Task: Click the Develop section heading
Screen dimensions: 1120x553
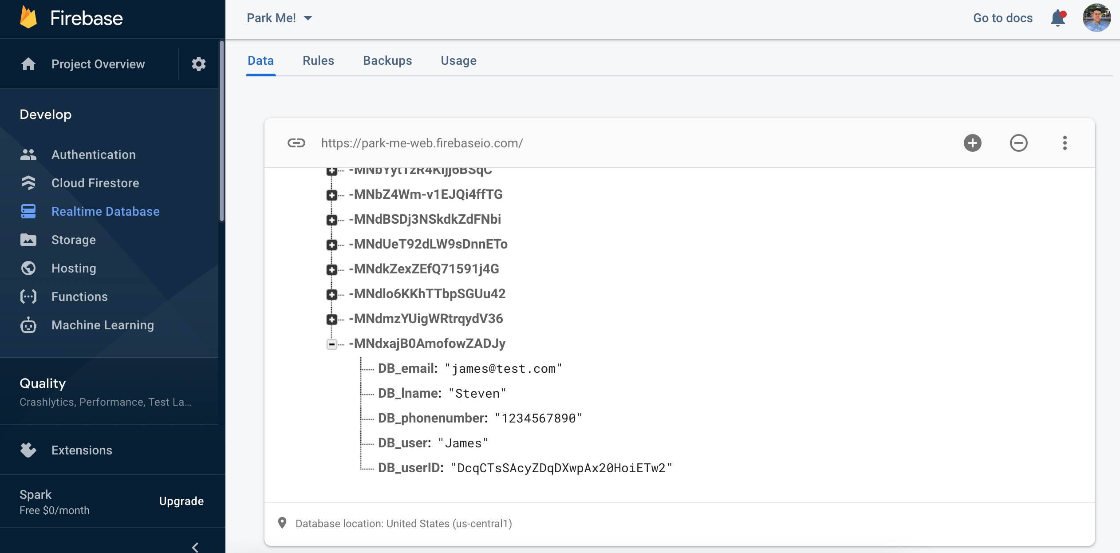Action: (x=46, y=115)
